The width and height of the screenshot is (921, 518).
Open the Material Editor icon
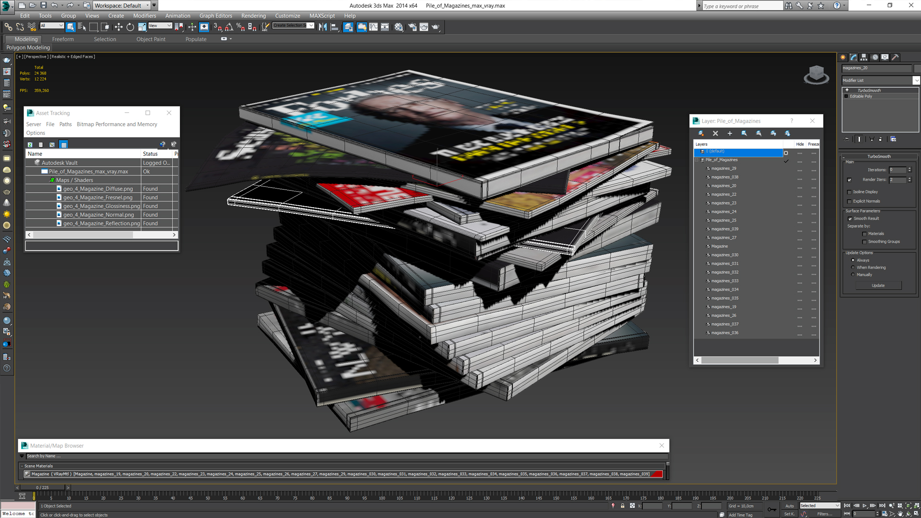tap(399, 27)
